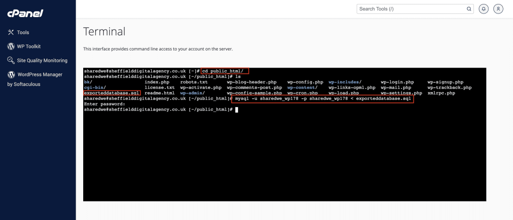Screen dimensions: 513x220
Task: Click wp-activate.php in the listing
Action: pyautogui.click(x=200, y=87)
